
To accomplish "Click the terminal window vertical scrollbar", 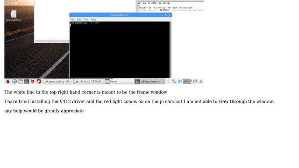I will 171,49.
